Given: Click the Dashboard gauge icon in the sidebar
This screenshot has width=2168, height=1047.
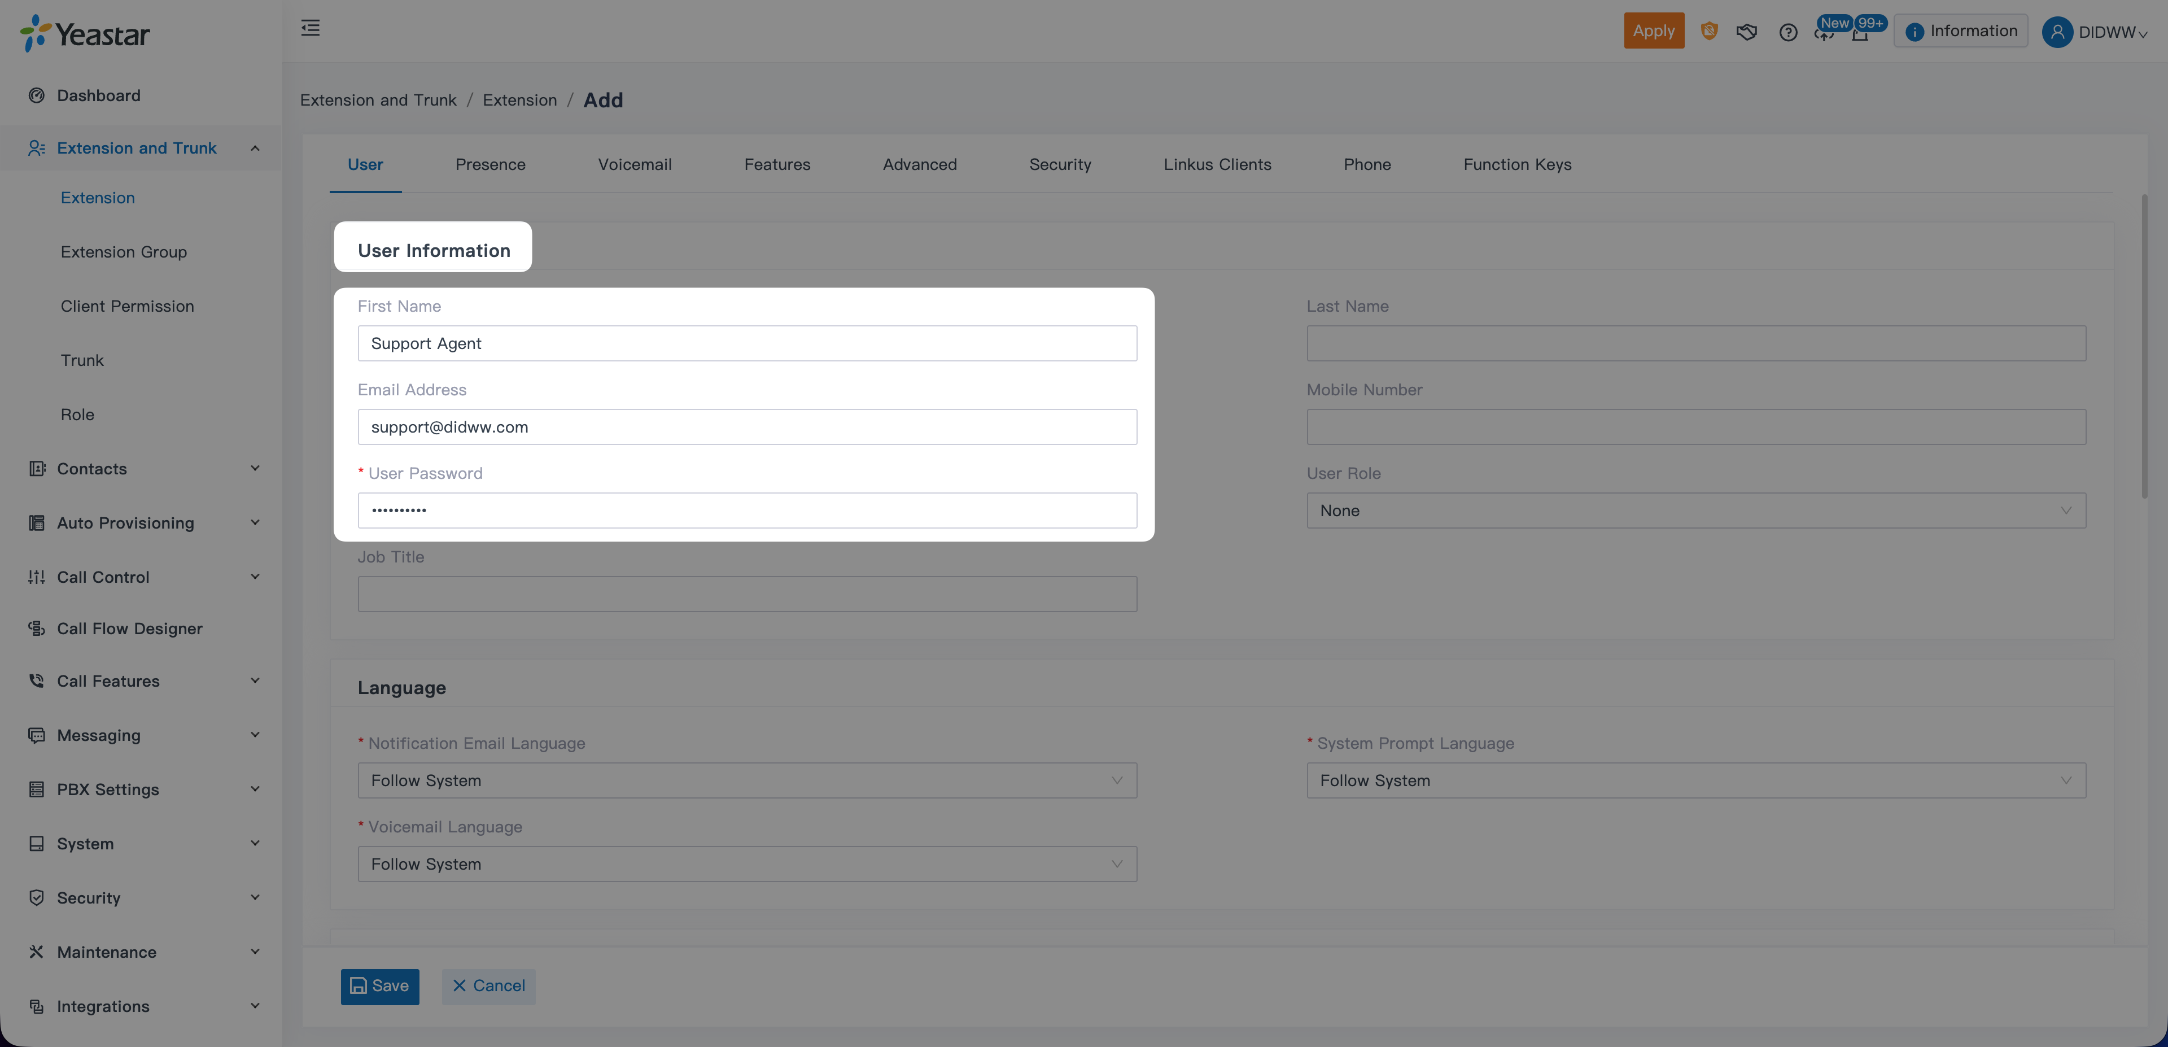Looking at the screenshot, I should (36, 95).
